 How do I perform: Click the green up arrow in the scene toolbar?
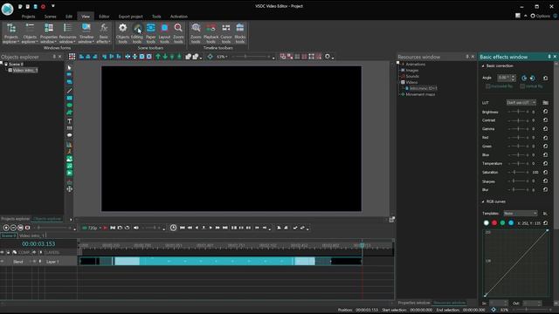click(x=158, y=57)
